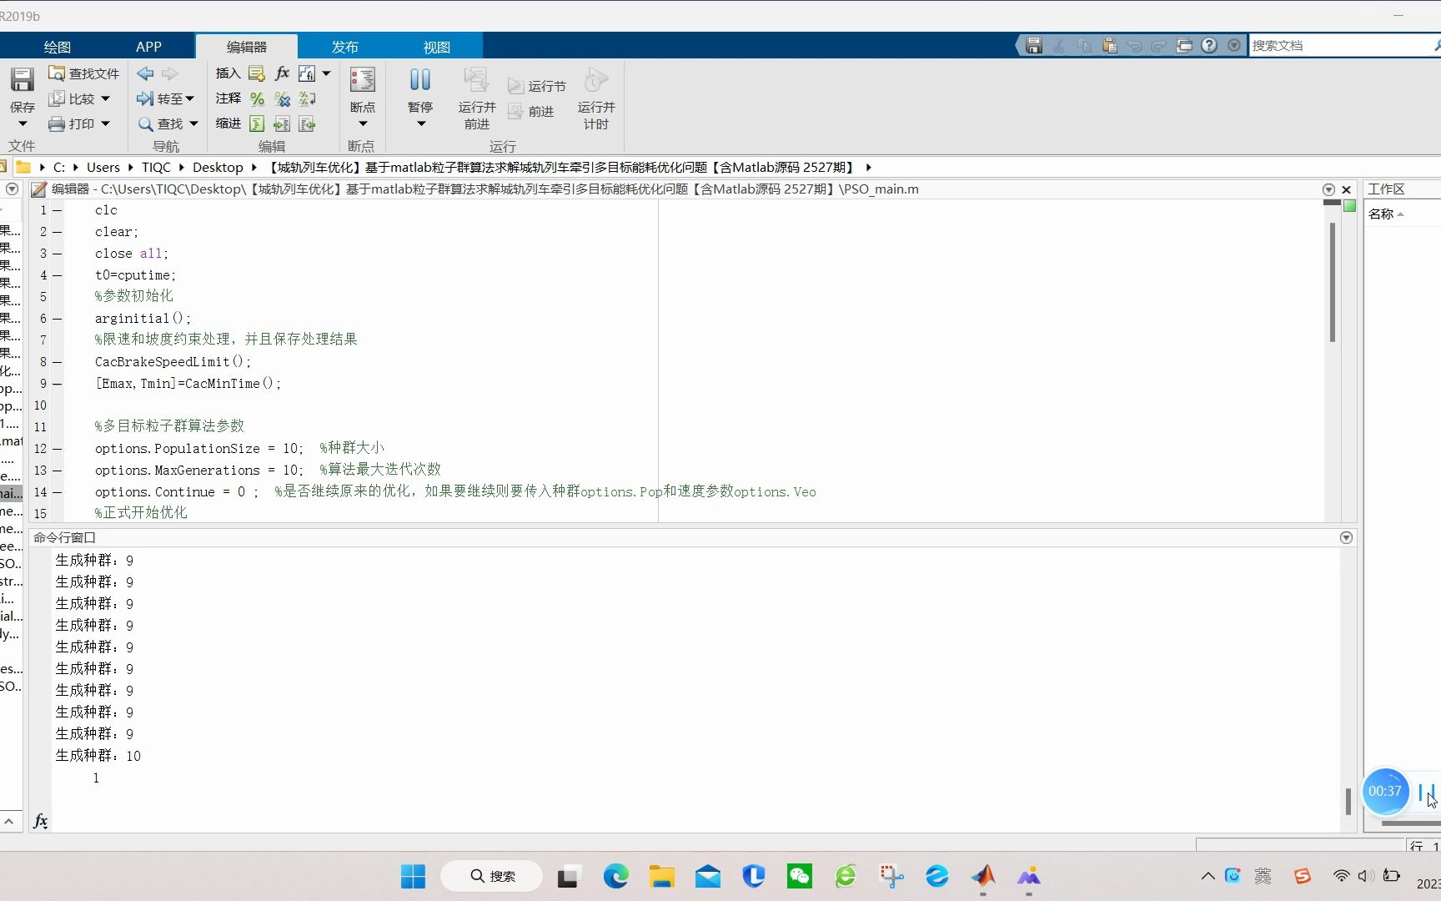Image resolution: width=1441 pixels, height=901 pixels.
Task: Toggle breakpoint dash on line 12
Action: [x=58, y=449]
